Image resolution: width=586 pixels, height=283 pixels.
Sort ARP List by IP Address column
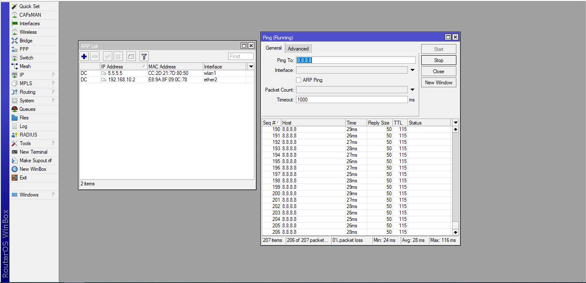[123, 67]
